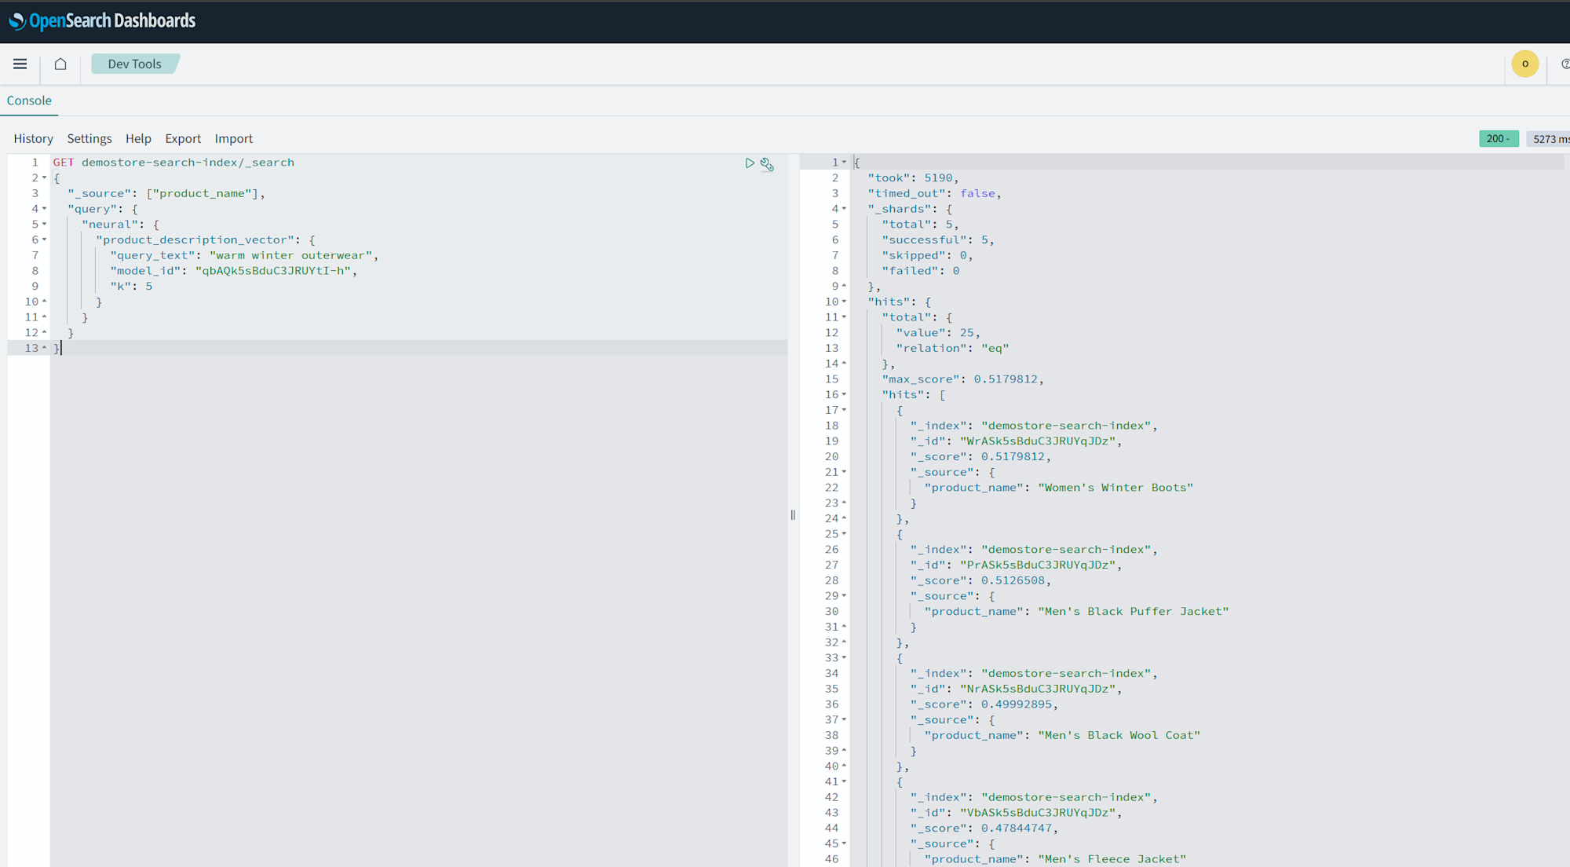
Task: Open the wrench actions menu icon
Action: pos(767,164)
